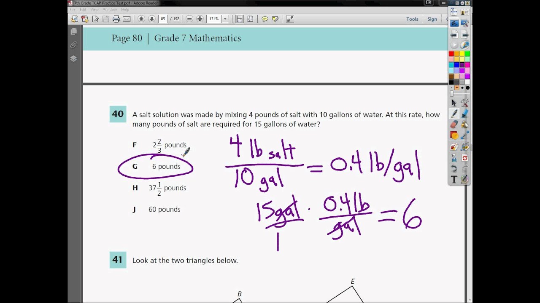The width and height of the screenshot is (540, 303).
Task: Click the whiteboard scribble mode icon
Action: click(454, 23)
